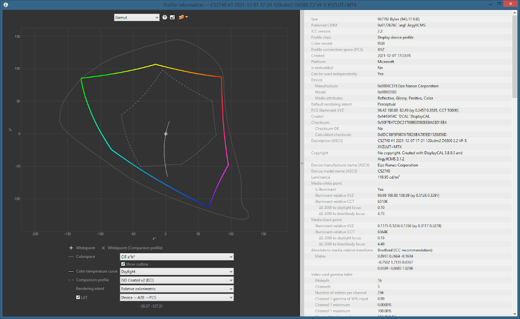Open the dropdown arrow next to the 3D icon
This screenshot has height=319, width=520.
coord(186,17)
